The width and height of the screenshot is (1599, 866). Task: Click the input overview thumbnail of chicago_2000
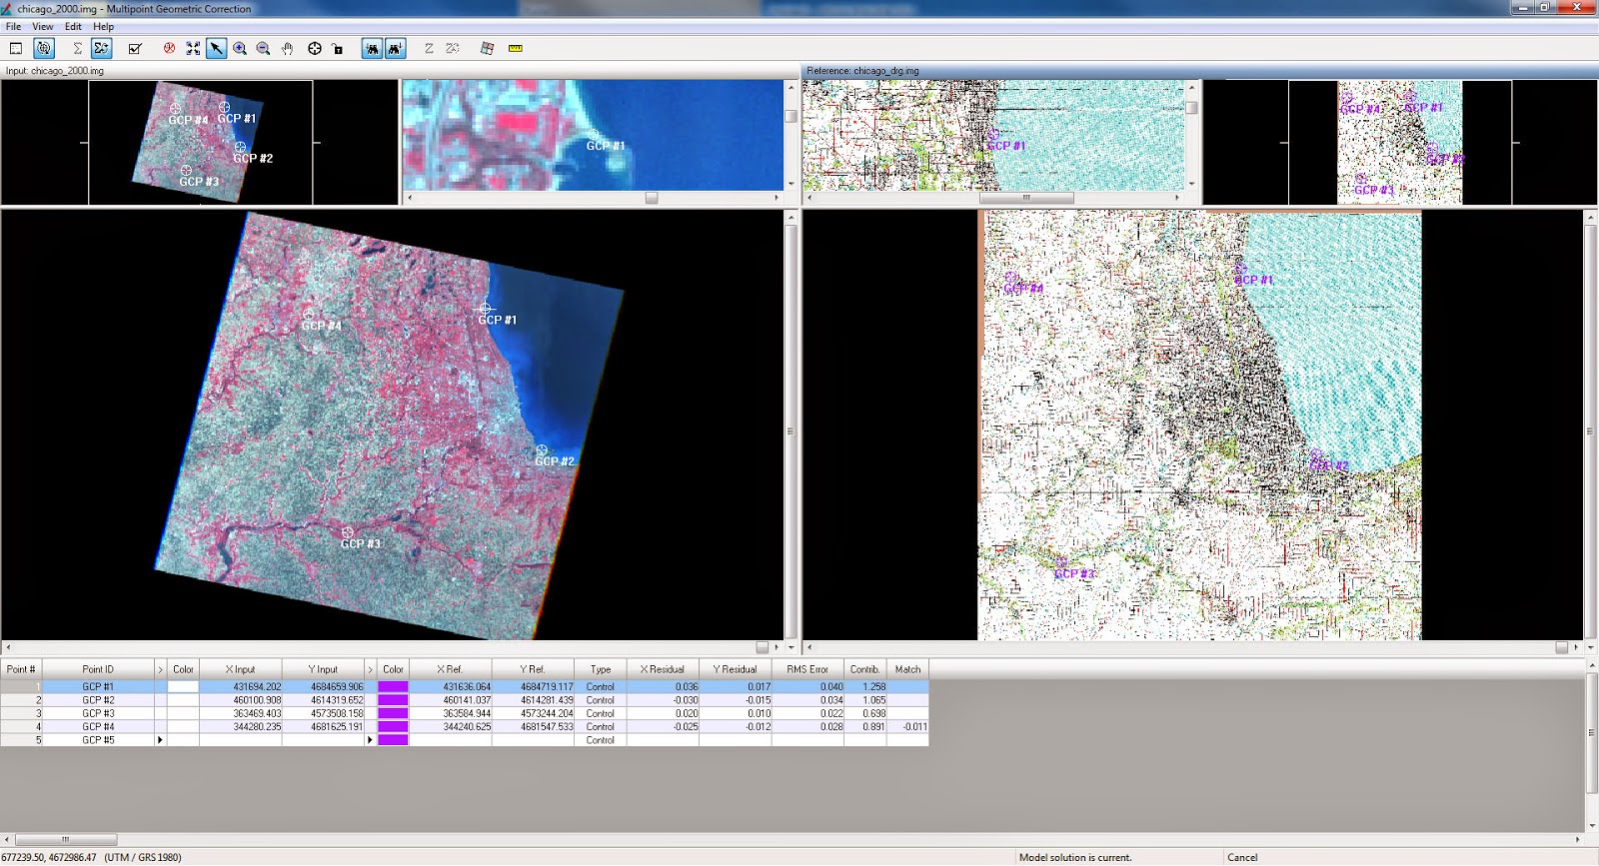pyautogui.click(x=200, y=142)
